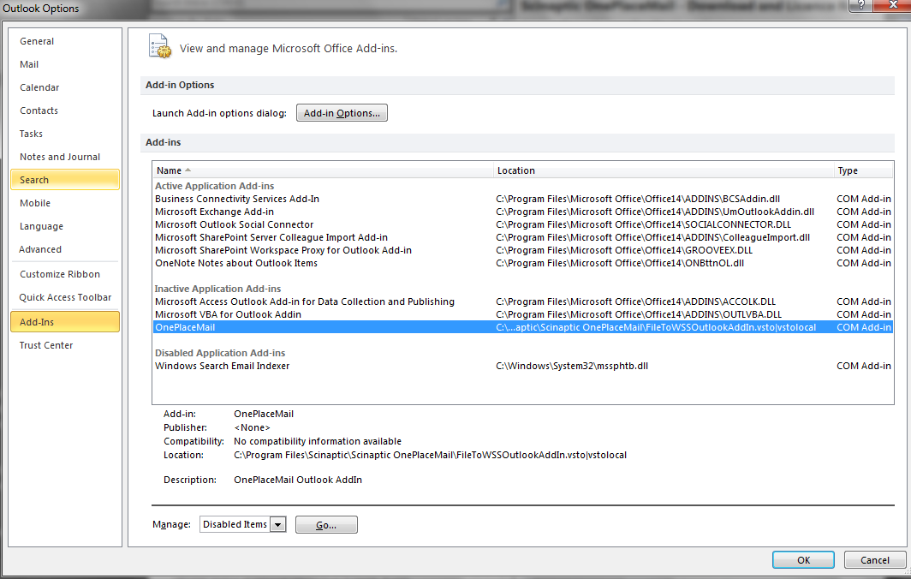
Task: Click the SOCIALCONNECTOR.DLL location path
Action: pyautogui.click(x=643, y=224)
